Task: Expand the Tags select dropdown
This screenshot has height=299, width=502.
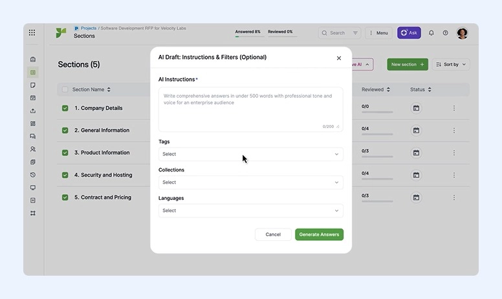Action: click(x=251, y=154)
